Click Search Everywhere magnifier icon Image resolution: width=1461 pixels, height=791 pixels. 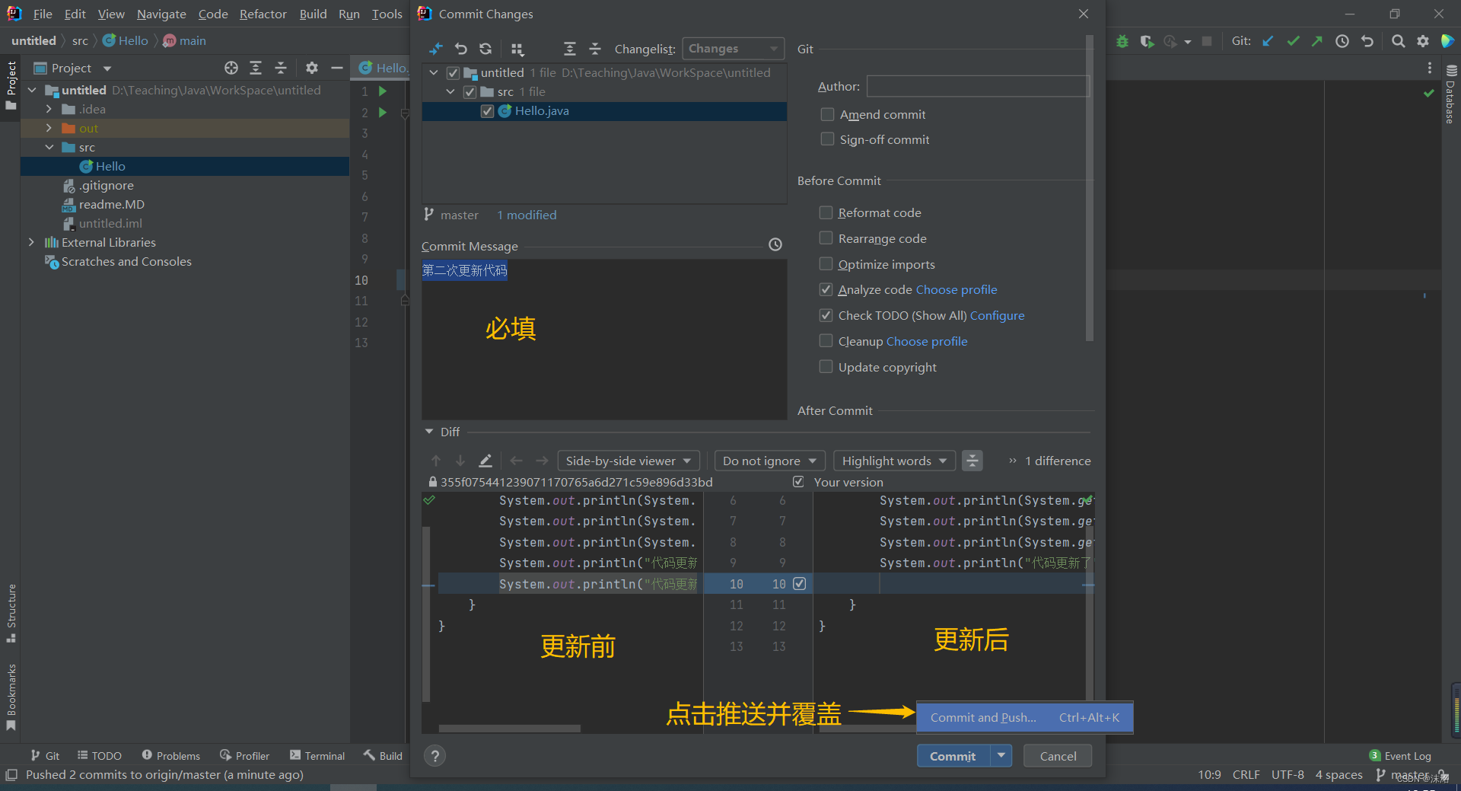click(1398, 41)
